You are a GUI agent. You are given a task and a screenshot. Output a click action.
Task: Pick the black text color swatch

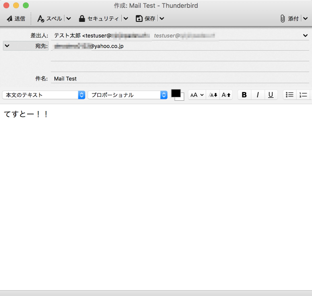click(176, 93)
